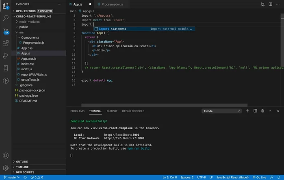Maximize the panel with up chevron

[270, 111]
